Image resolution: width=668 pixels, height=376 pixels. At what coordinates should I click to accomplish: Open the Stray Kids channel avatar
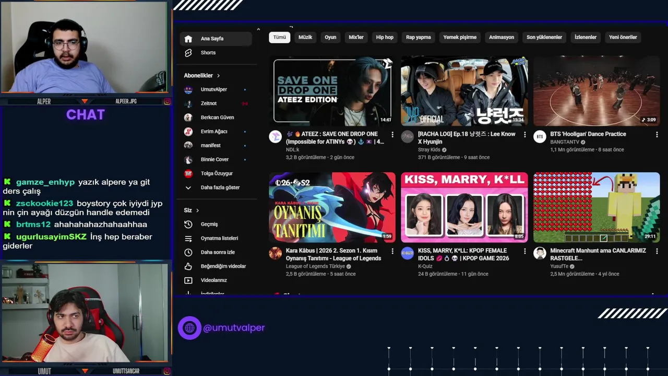[407, 137]
